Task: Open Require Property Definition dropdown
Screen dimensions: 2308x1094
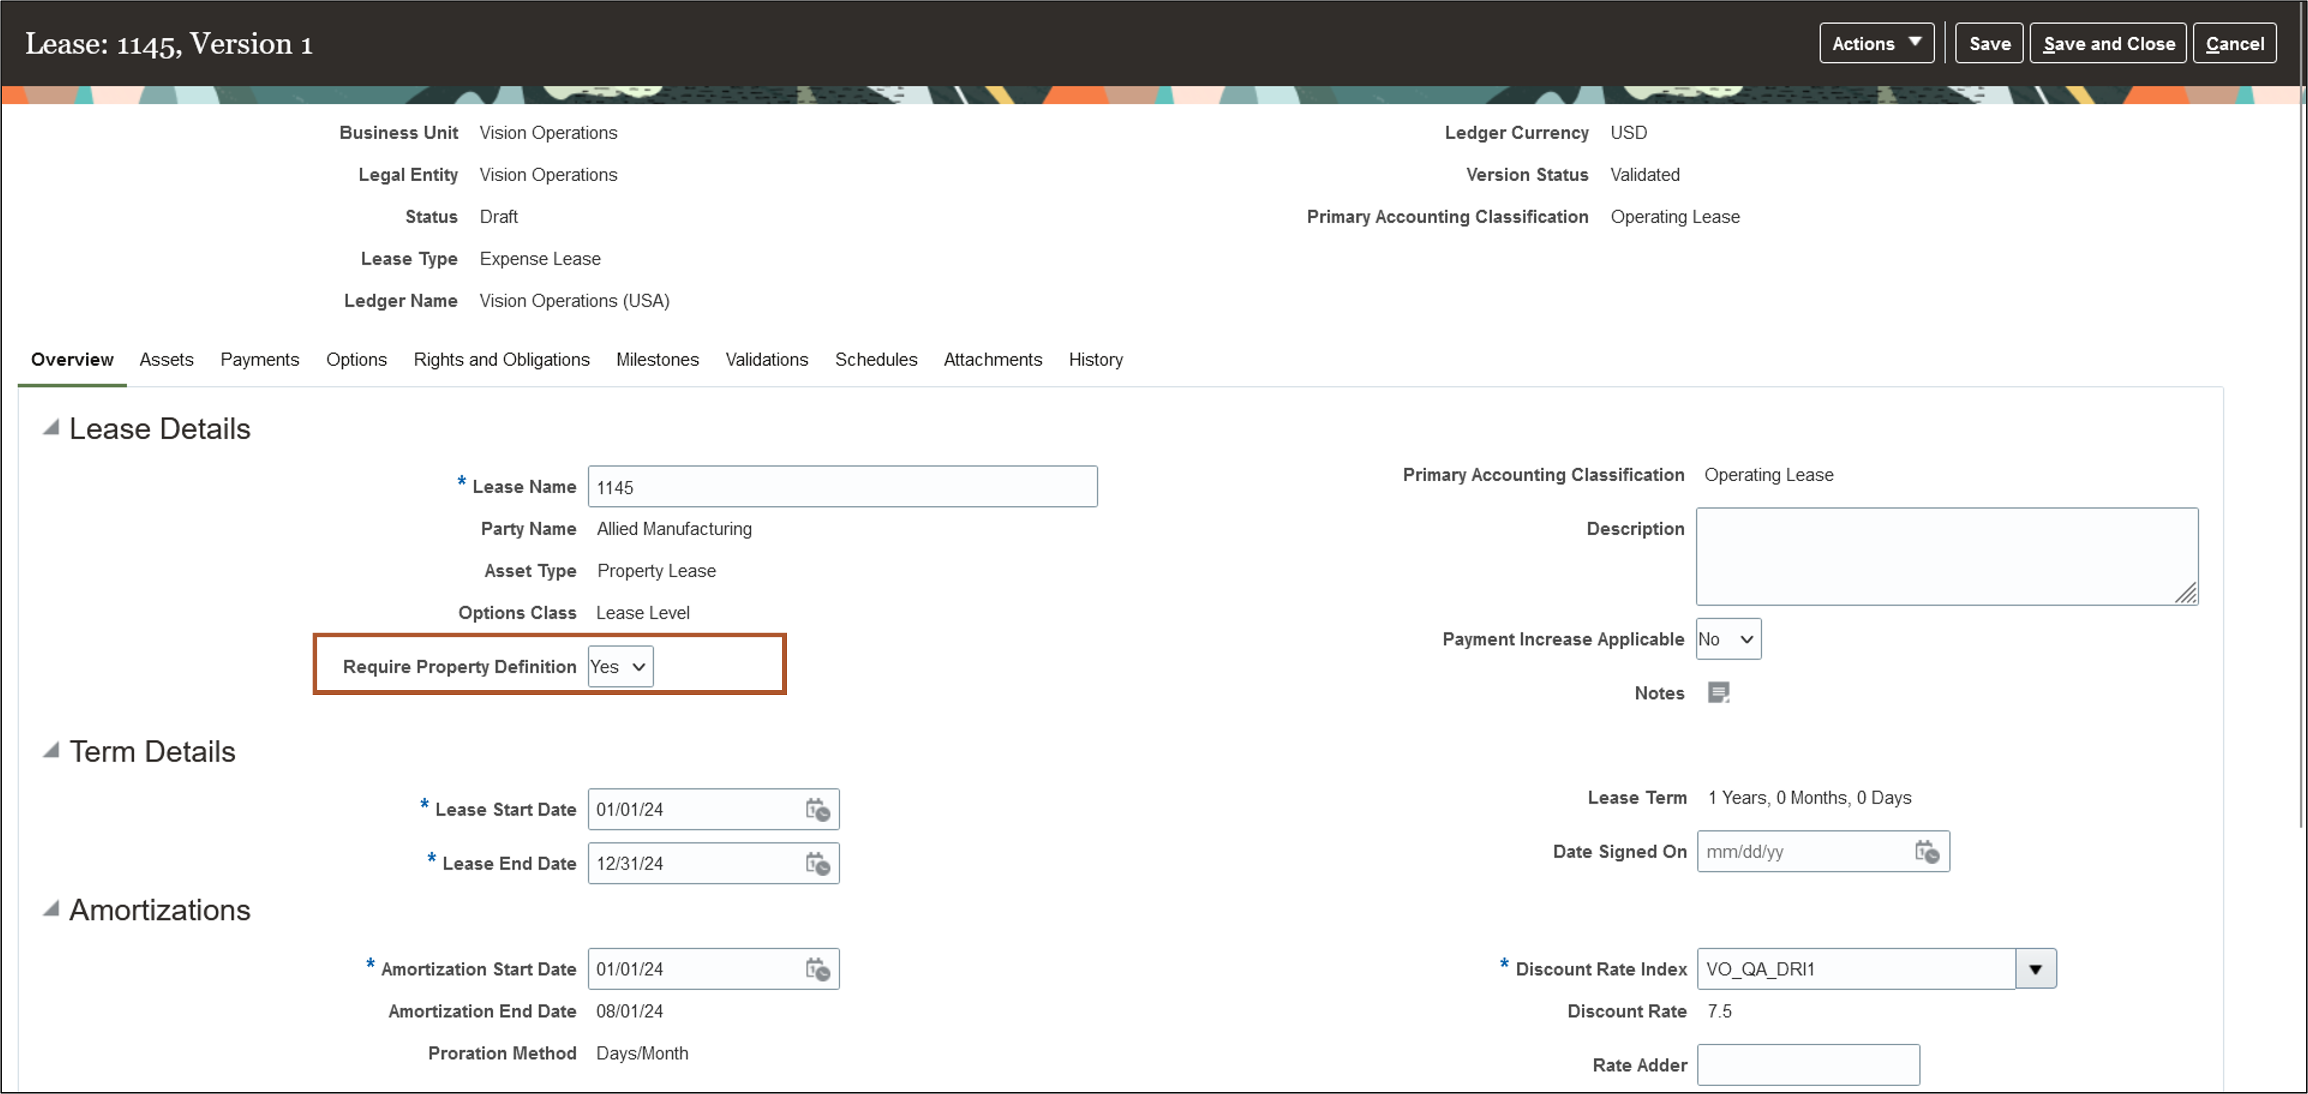Action: (620, 667)
